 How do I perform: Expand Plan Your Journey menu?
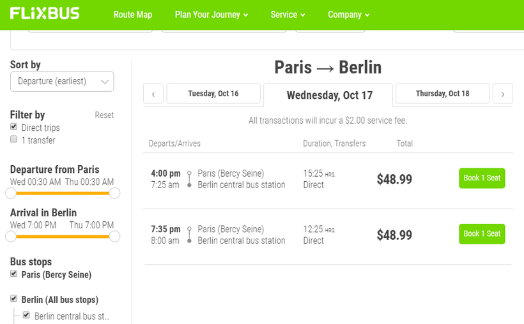click(212, 15)
